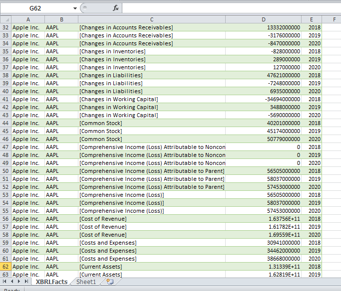Click Comprehensive Income Attributable to Noncon, row 48

pos(152,155)
